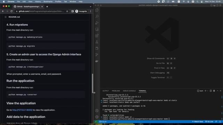The image size is (223, 125).
Task: Open the Profiles menu in menu bar
Action: point(58,1)
